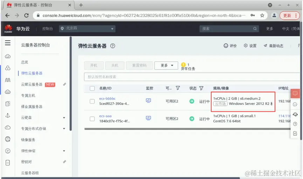Expand the 专属分布式存储 sidebar item

[64, 129]
